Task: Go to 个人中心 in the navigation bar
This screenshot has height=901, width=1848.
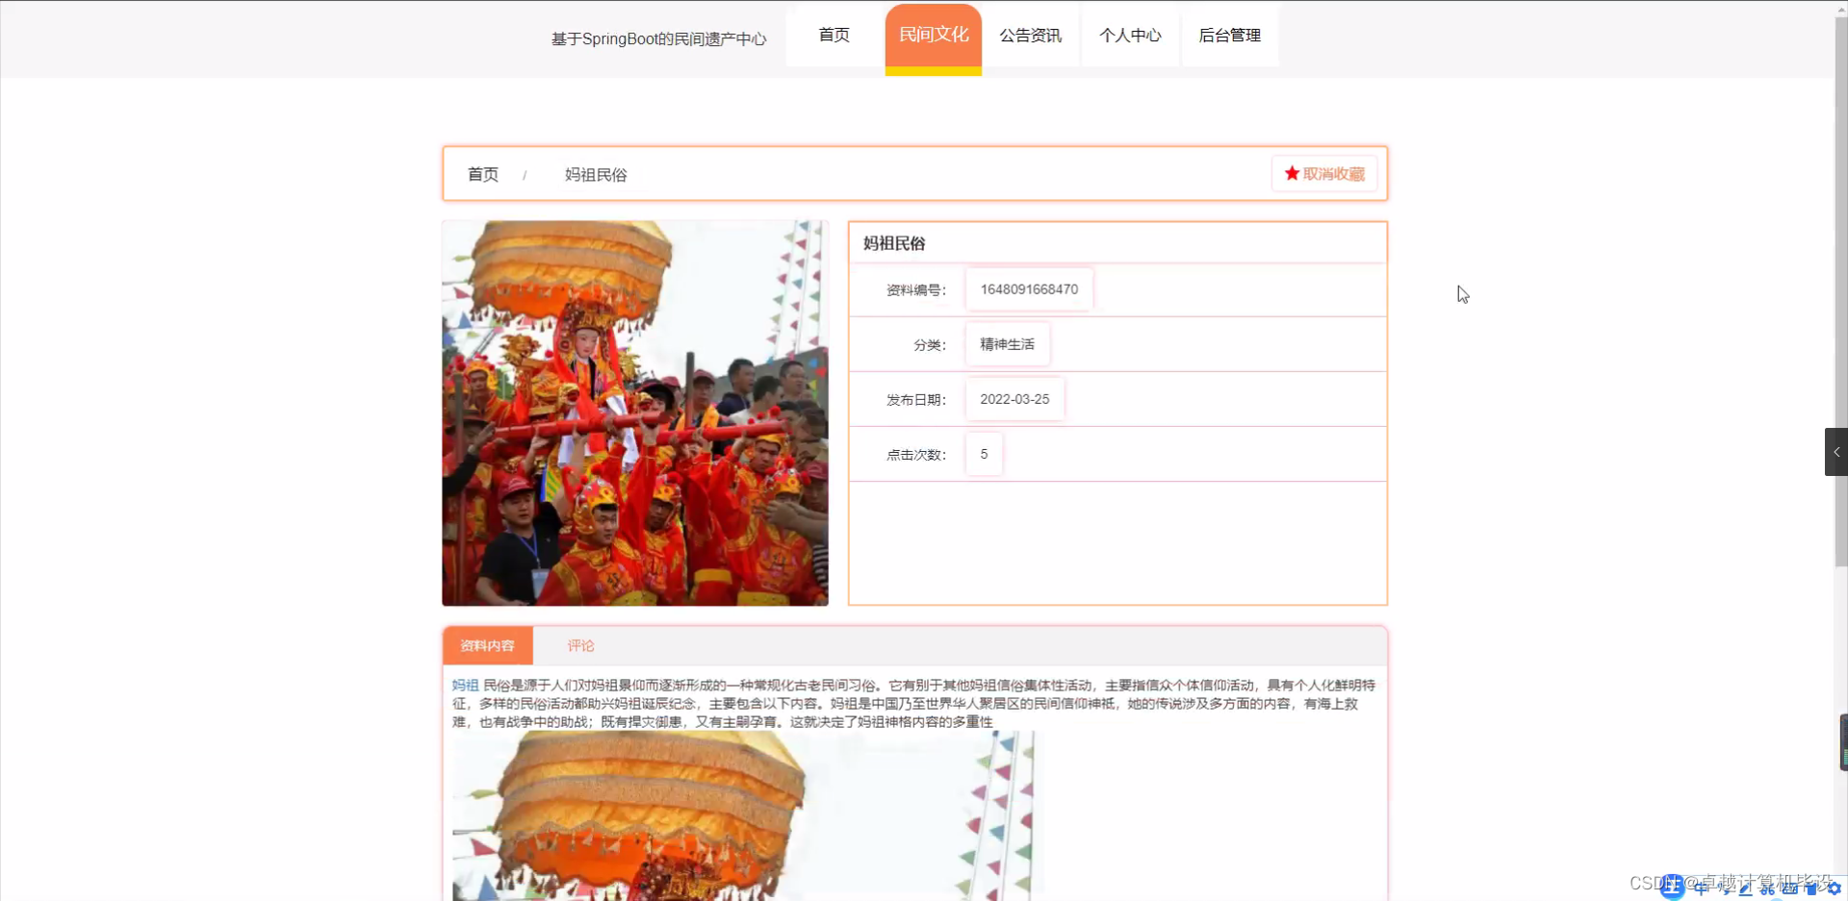Action: coord(1131,36)
